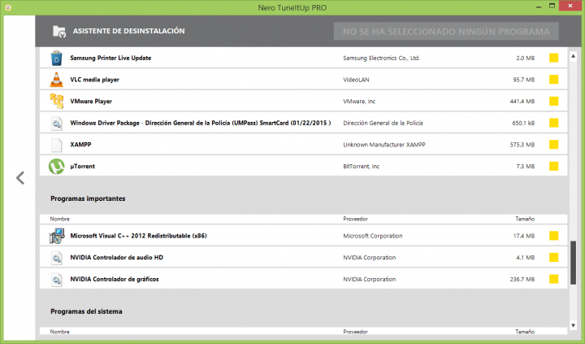The image size is (585, 344).
Task: Click the '236.7 MB' size value
Action: point(522,279)
